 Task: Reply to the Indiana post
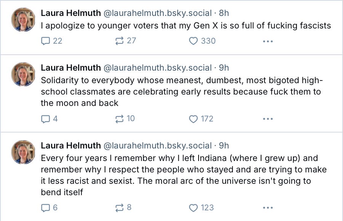46,208
